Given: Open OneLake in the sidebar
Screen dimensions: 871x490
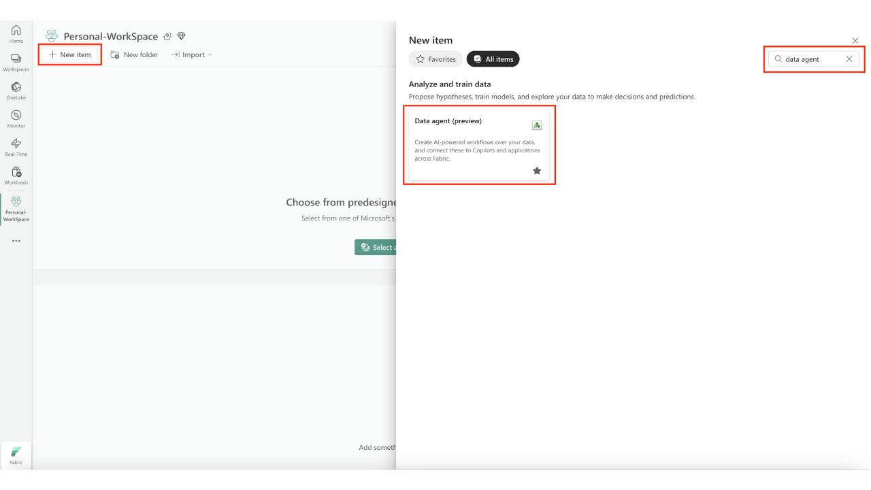Looking at the screenshot, I should click(x=16, y=91).
